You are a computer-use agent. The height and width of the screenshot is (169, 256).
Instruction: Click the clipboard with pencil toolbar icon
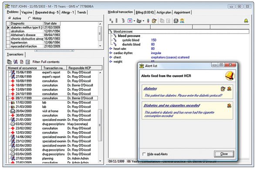[x=154, y=21]
